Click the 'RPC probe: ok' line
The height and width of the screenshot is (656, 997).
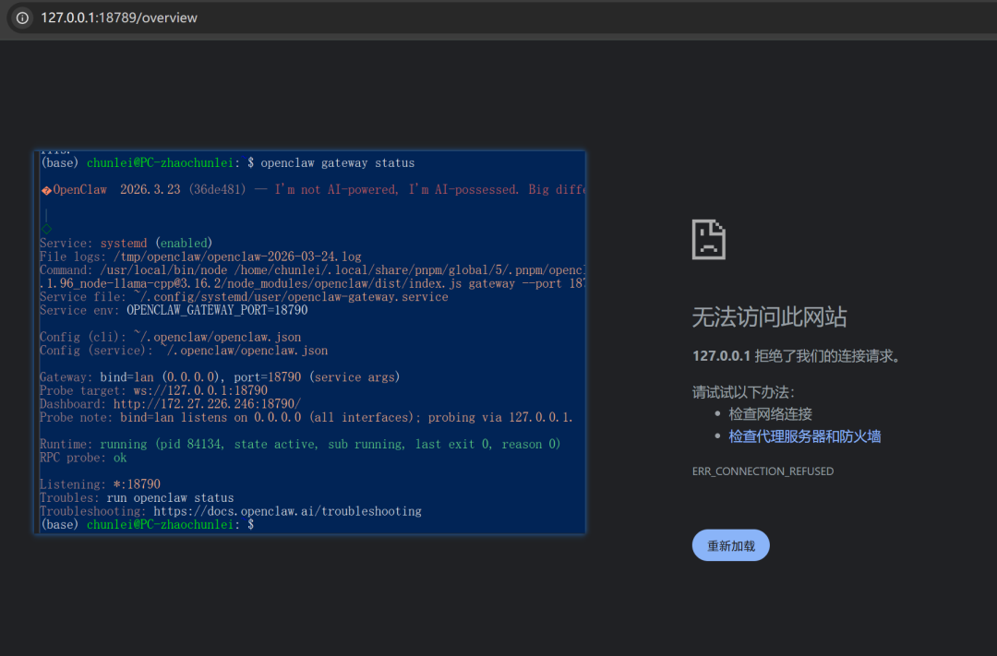[83, 458]
